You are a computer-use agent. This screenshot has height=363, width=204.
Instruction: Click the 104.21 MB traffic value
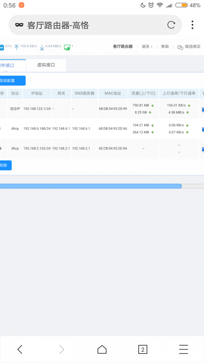tap(141, 125)
